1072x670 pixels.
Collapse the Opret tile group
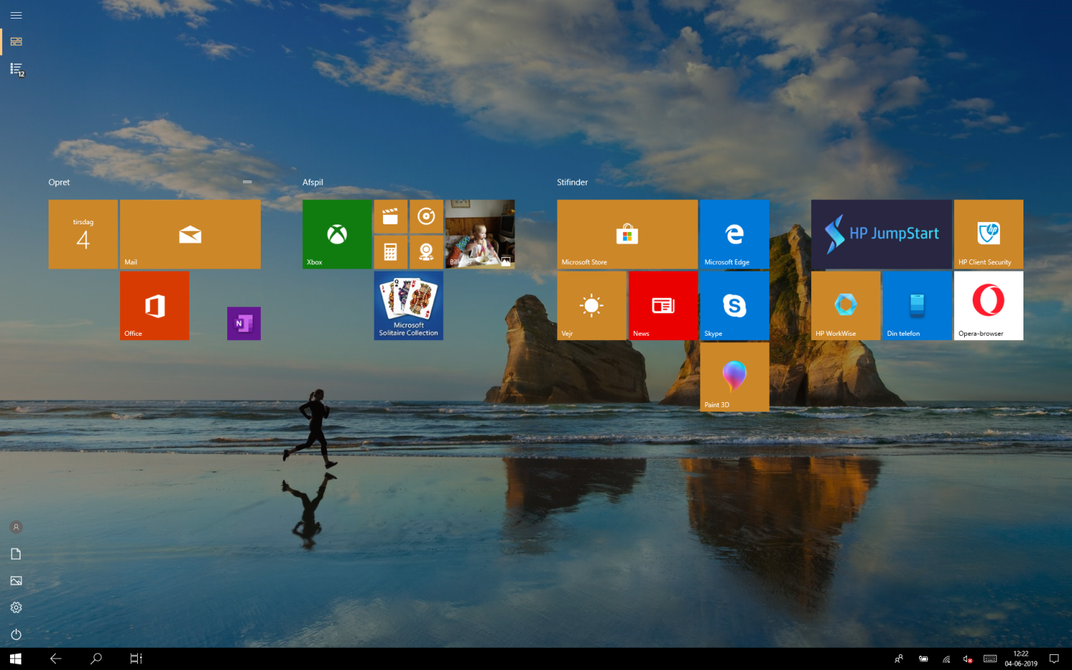(x=247, y=182)
